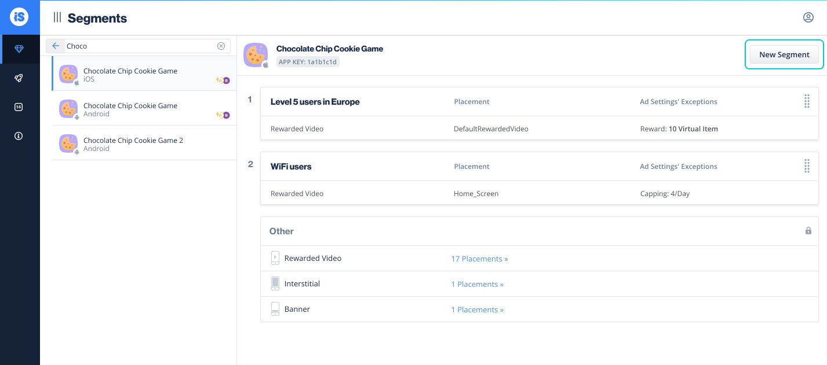Click the back arrow in search box

tap(56, 46)
